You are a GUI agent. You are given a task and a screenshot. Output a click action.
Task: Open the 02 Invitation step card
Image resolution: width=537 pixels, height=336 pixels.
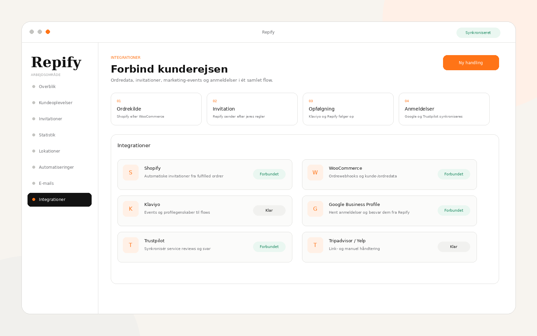point(252,109)
